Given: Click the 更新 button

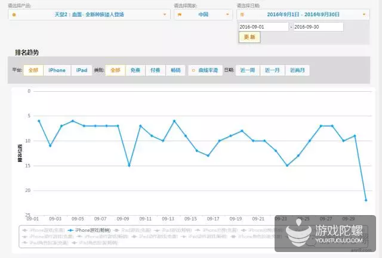Looking at the screenshot, I should [249, 37].
